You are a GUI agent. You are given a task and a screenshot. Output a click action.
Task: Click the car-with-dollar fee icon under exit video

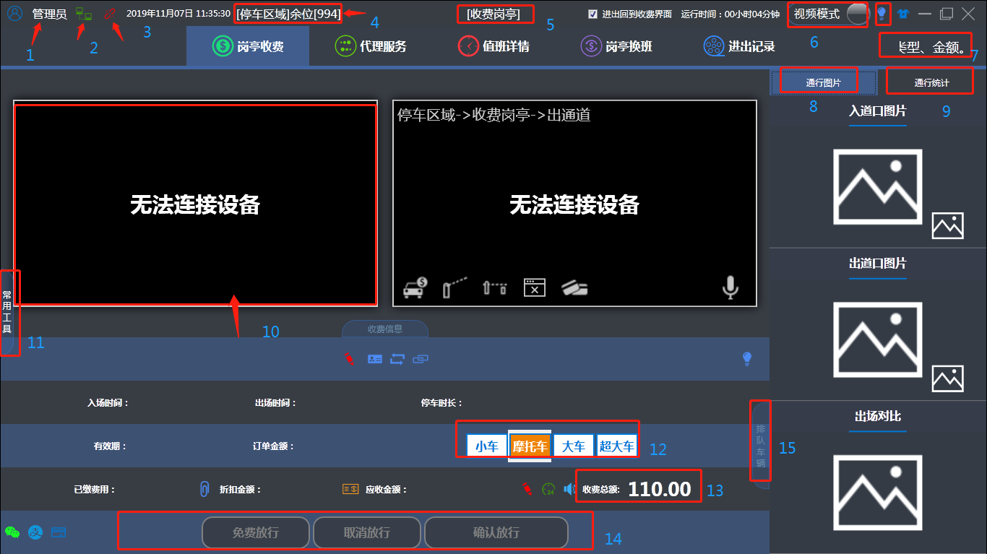(x=415, y=287)
